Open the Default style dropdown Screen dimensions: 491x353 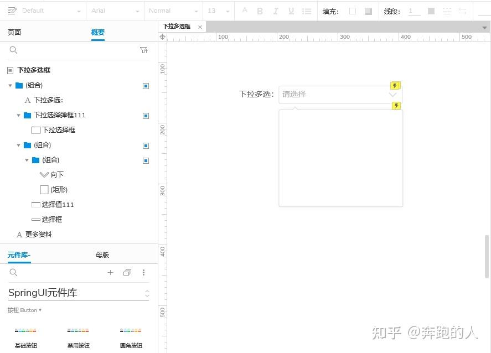point(51,11)
